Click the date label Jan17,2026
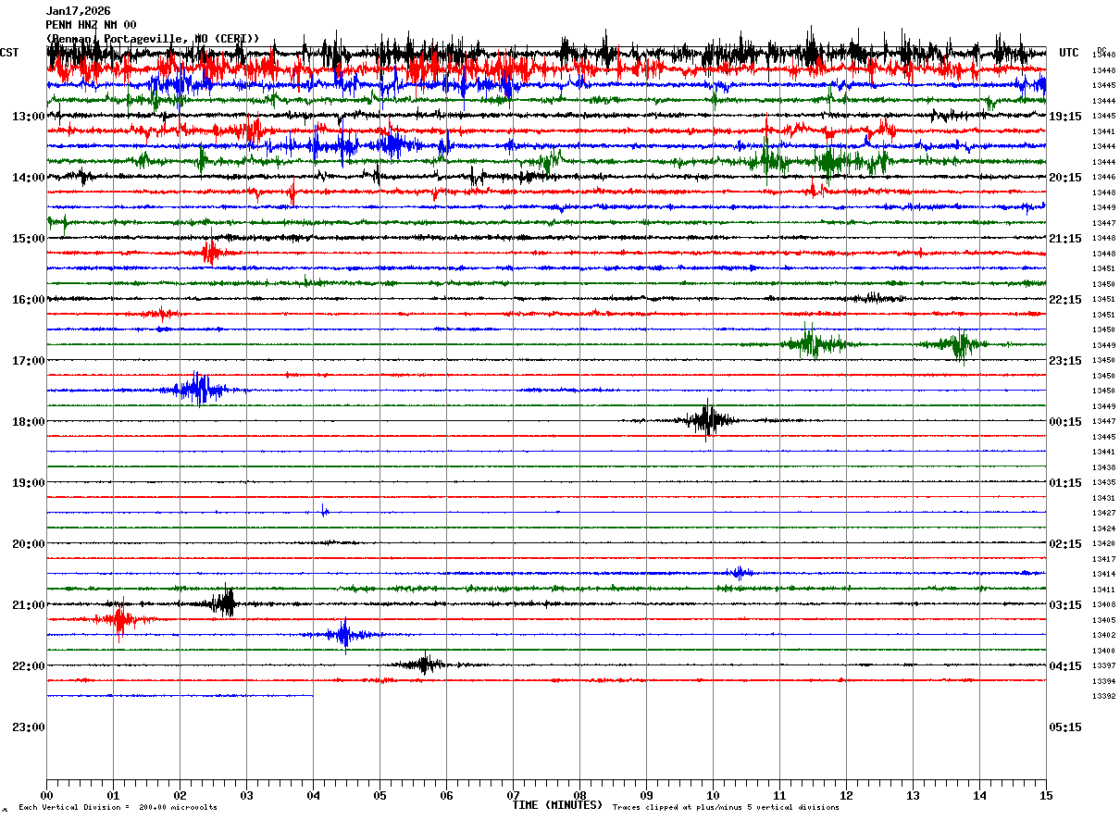The width and height of the screenshot is (1120, 820). [x=78, y=11]
